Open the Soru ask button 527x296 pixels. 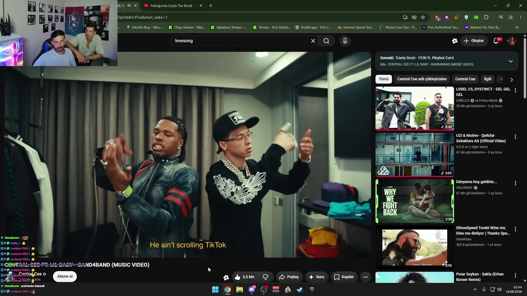click(x=317, y=277)
